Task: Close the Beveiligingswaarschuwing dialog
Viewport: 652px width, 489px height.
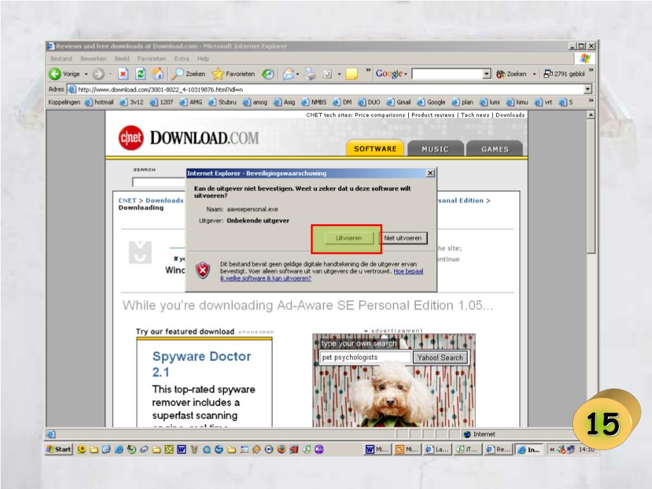Action: (x=430, y=173)
